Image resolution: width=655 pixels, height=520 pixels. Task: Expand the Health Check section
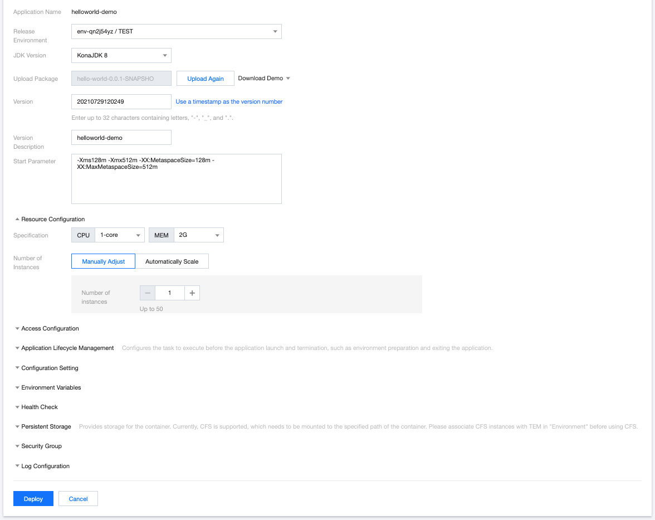click(36, 407)
